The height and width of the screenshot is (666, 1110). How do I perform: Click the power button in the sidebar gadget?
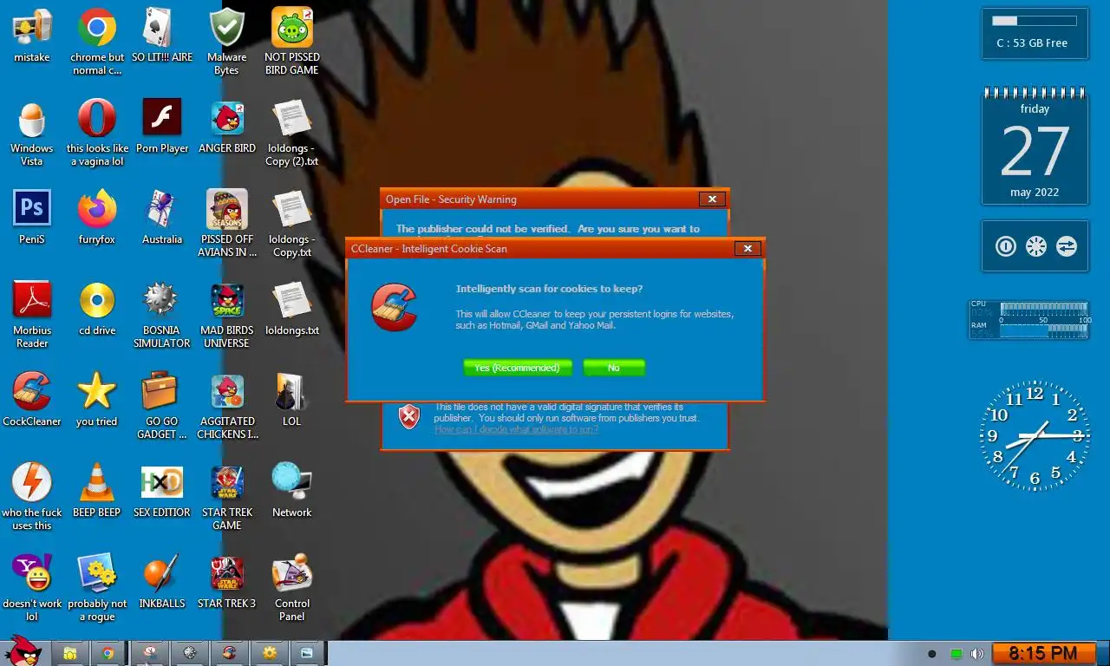pos(1005,246)
